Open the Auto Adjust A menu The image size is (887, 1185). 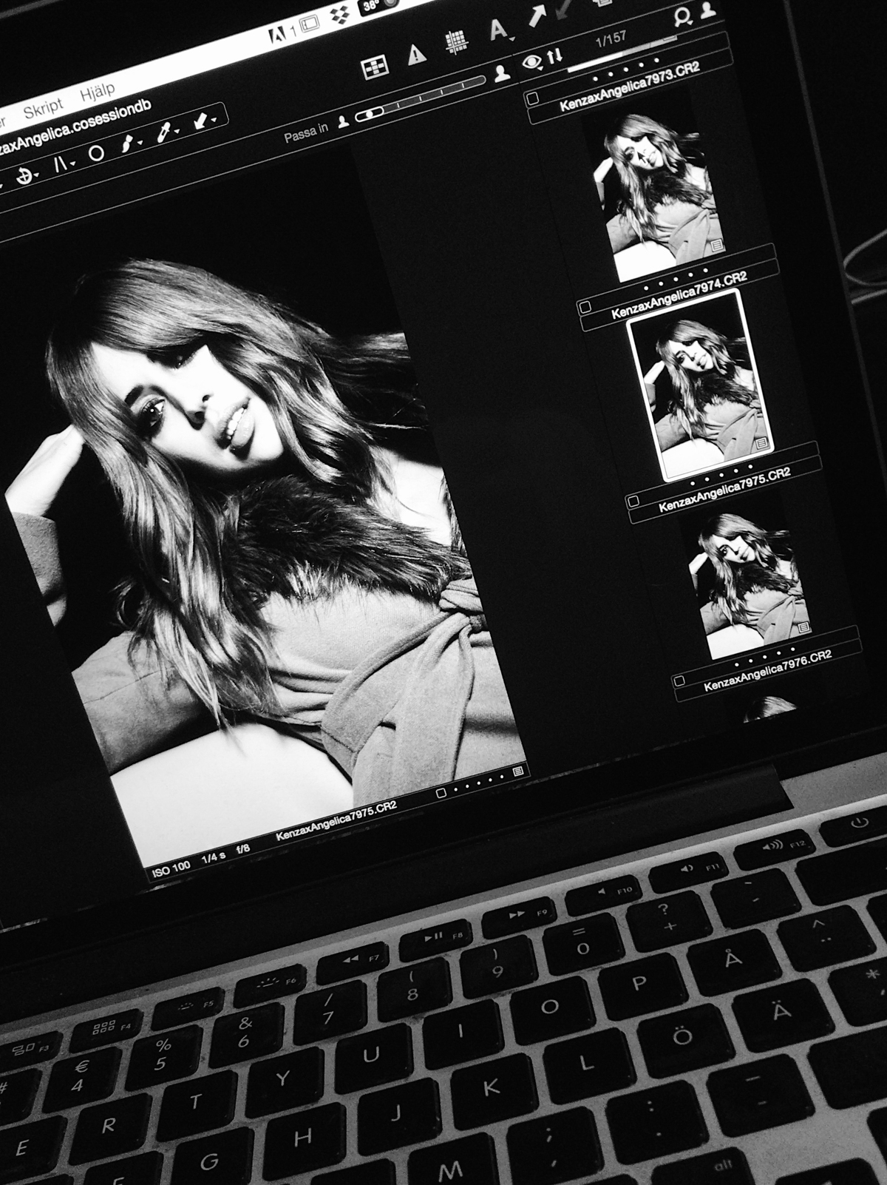tap(500, 30)
